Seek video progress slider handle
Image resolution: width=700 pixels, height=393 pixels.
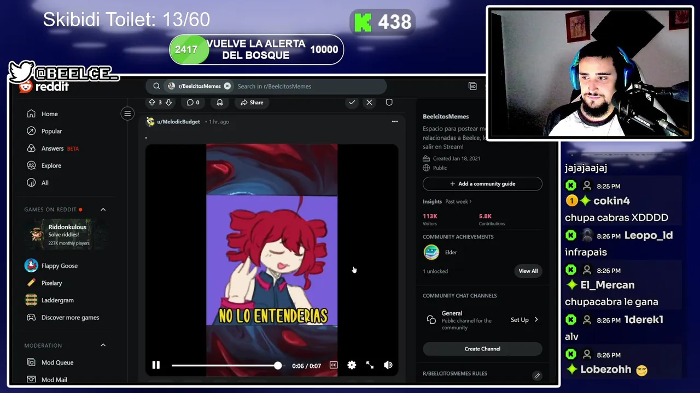[278, 365]
